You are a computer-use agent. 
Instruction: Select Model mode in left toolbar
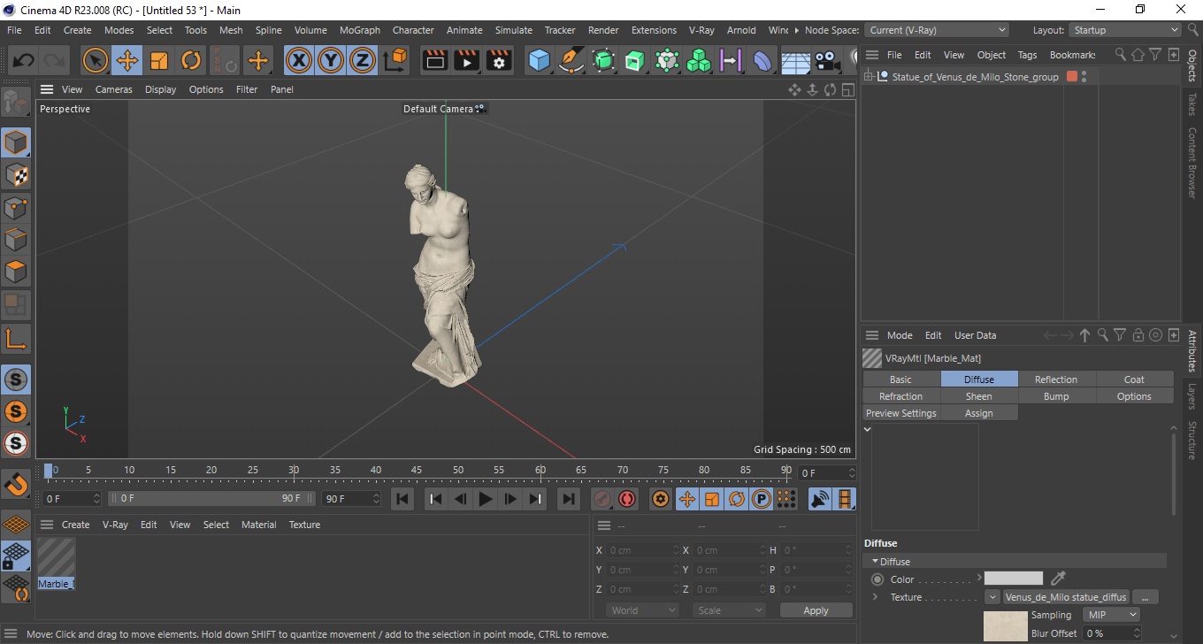pos(16,142)
